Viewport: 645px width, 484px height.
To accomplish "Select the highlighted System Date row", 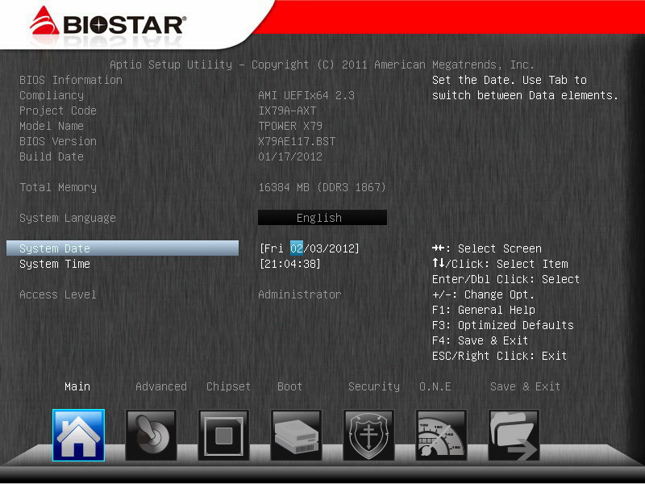I will tap(123, 248).
